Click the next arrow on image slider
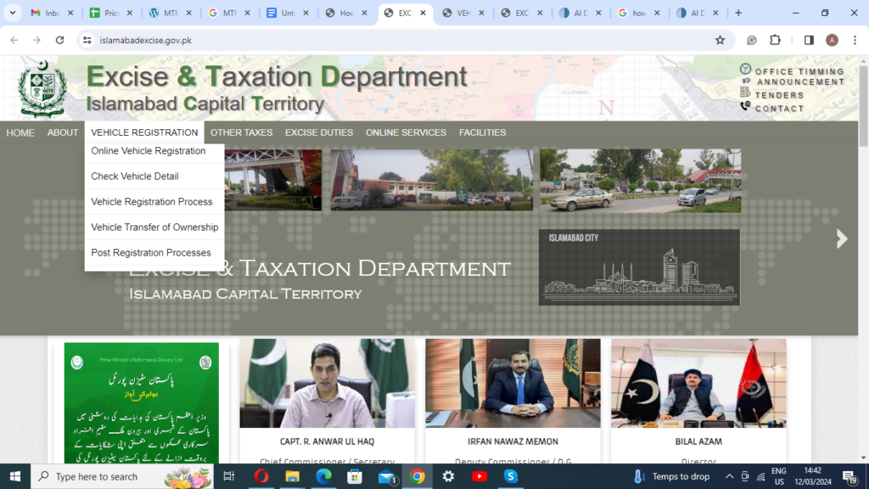Image resolution: width=869 pixels, height=489 pixels. point(841,239)
